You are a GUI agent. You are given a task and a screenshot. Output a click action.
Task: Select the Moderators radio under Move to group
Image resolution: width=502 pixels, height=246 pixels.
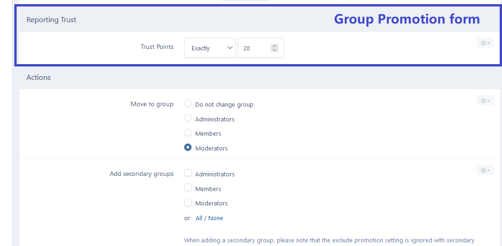click(x=188, y=148)
